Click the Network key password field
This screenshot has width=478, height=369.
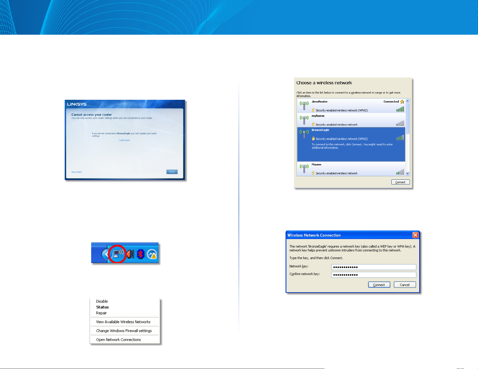tap(373, 267)
